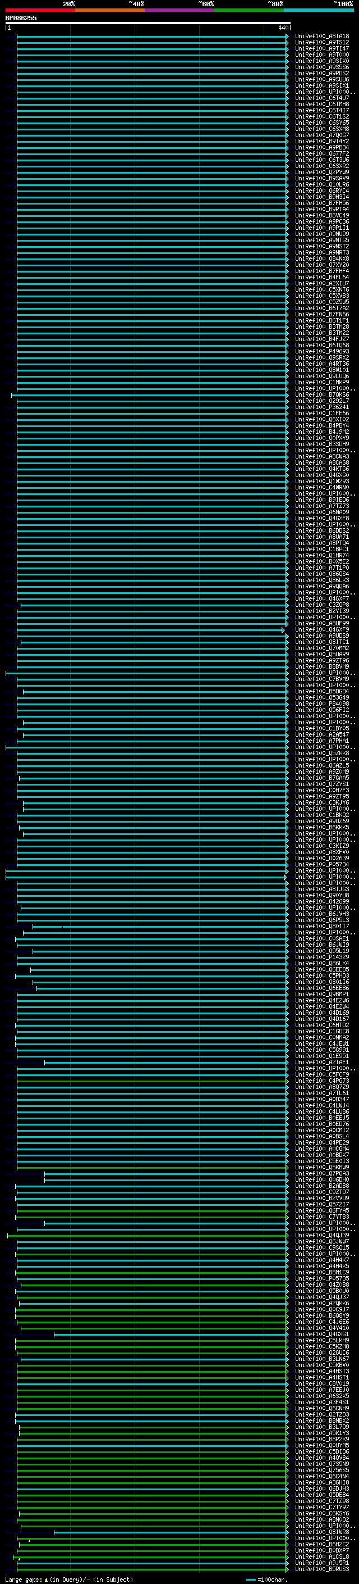Select hit label UniRef100_C6SY65
The width and height of the screenshot is (359, 1584).
click(x=321, y=122)
